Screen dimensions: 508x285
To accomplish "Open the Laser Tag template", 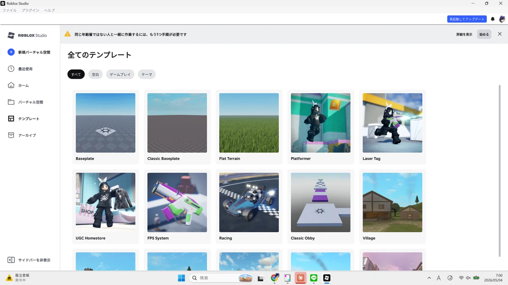I will click(x=392, y=127).
